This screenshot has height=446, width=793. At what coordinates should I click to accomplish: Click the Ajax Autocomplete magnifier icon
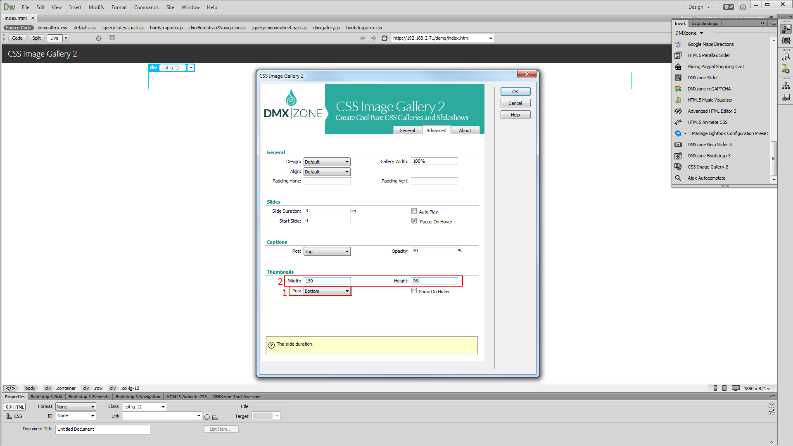tap(678, 178)
